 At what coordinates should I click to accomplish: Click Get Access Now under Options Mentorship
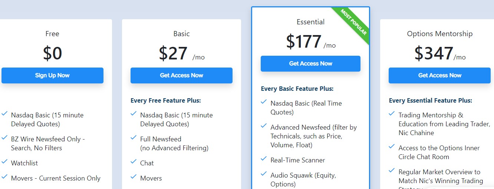(x=439, y=75)
